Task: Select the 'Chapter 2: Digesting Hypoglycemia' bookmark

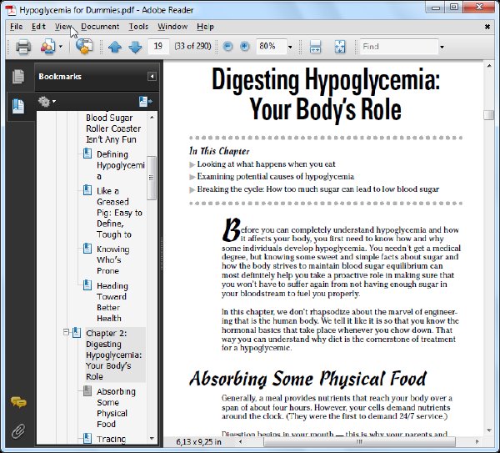Action: (114, 355)
